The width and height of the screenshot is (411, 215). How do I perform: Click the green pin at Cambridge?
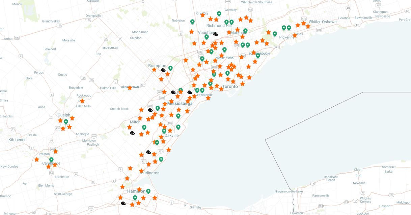click(51, 159)
